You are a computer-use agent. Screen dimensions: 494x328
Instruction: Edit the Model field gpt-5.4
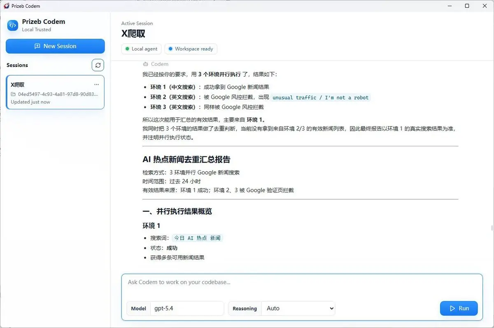click(187, 308)
